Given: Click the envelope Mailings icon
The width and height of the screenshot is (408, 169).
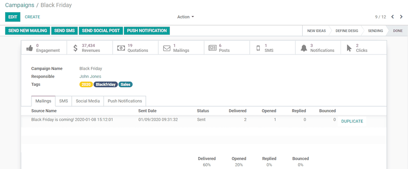Looking at the screenshot, I should [167, 48].
